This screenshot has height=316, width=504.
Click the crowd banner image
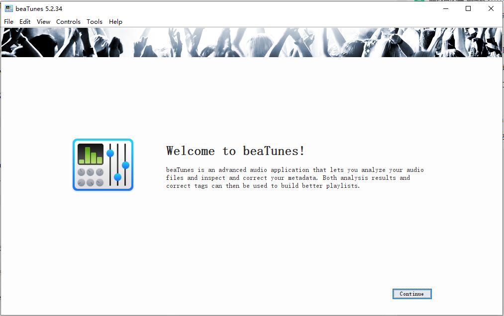click(252, 42)
